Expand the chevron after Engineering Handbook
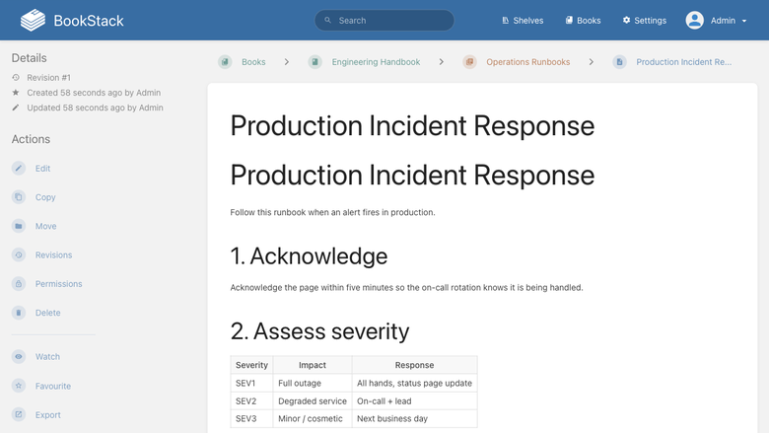769x433 pixels. 442,62
